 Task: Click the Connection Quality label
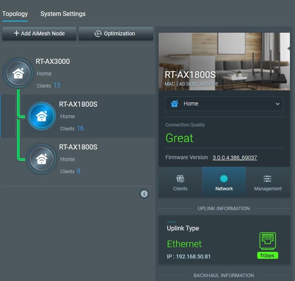[185, 125]
